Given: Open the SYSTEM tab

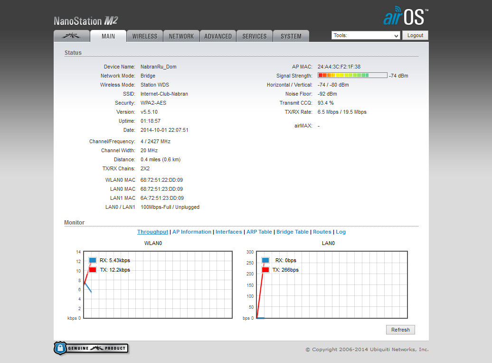Looking at the screenshot, I should pos(291,36).
